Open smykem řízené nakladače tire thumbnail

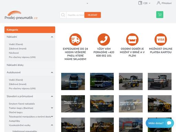(x=131, y=81)
